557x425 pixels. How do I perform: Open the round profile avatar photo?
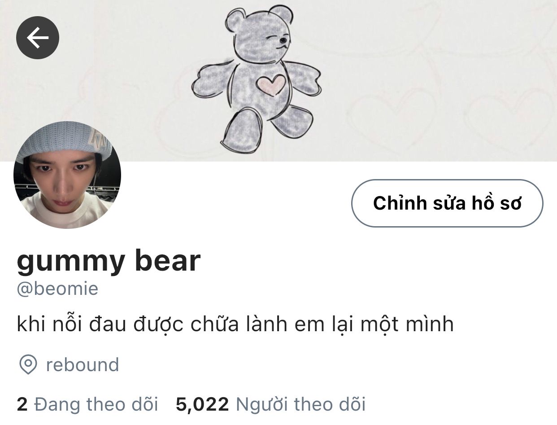click(x=67, y=175)
